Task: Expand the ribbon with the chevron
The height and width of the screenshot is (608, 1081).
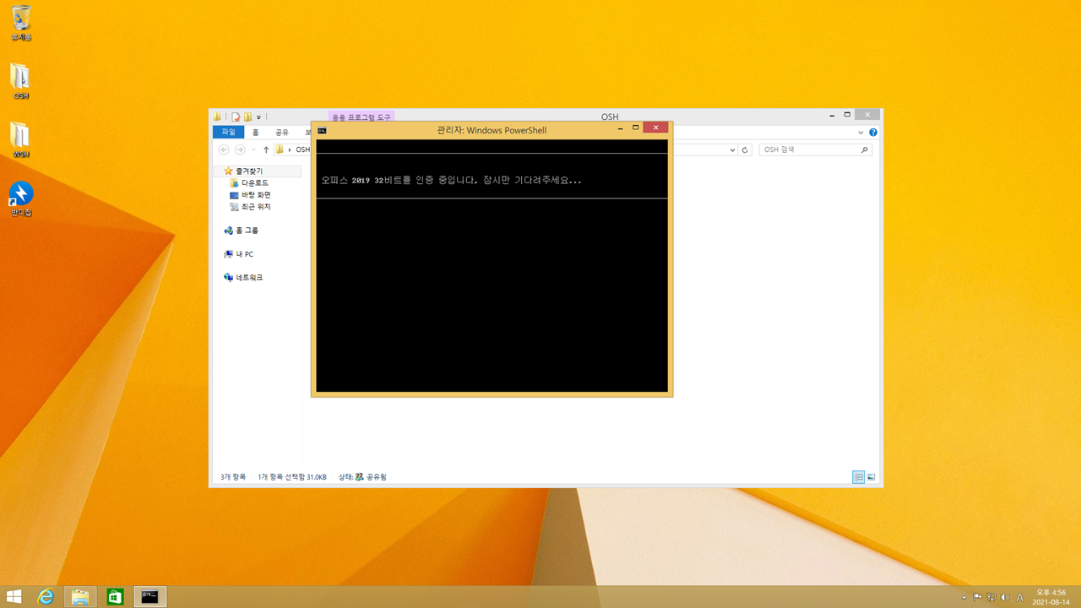Action: 861,133
